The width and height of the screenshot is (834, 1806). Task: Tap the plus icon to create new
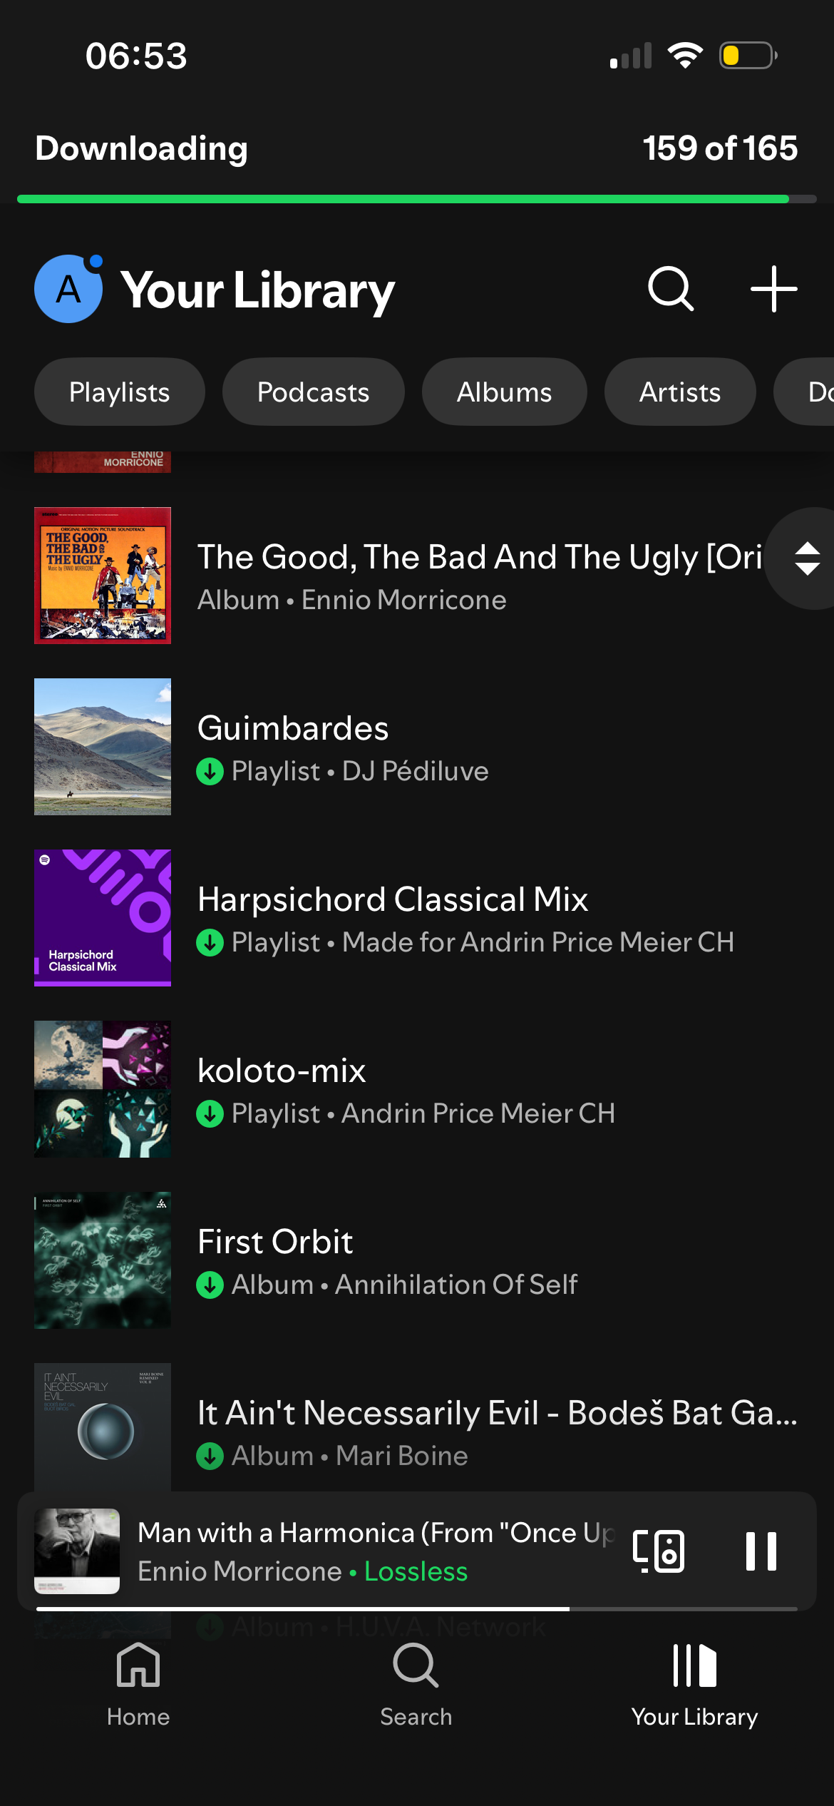773,289
